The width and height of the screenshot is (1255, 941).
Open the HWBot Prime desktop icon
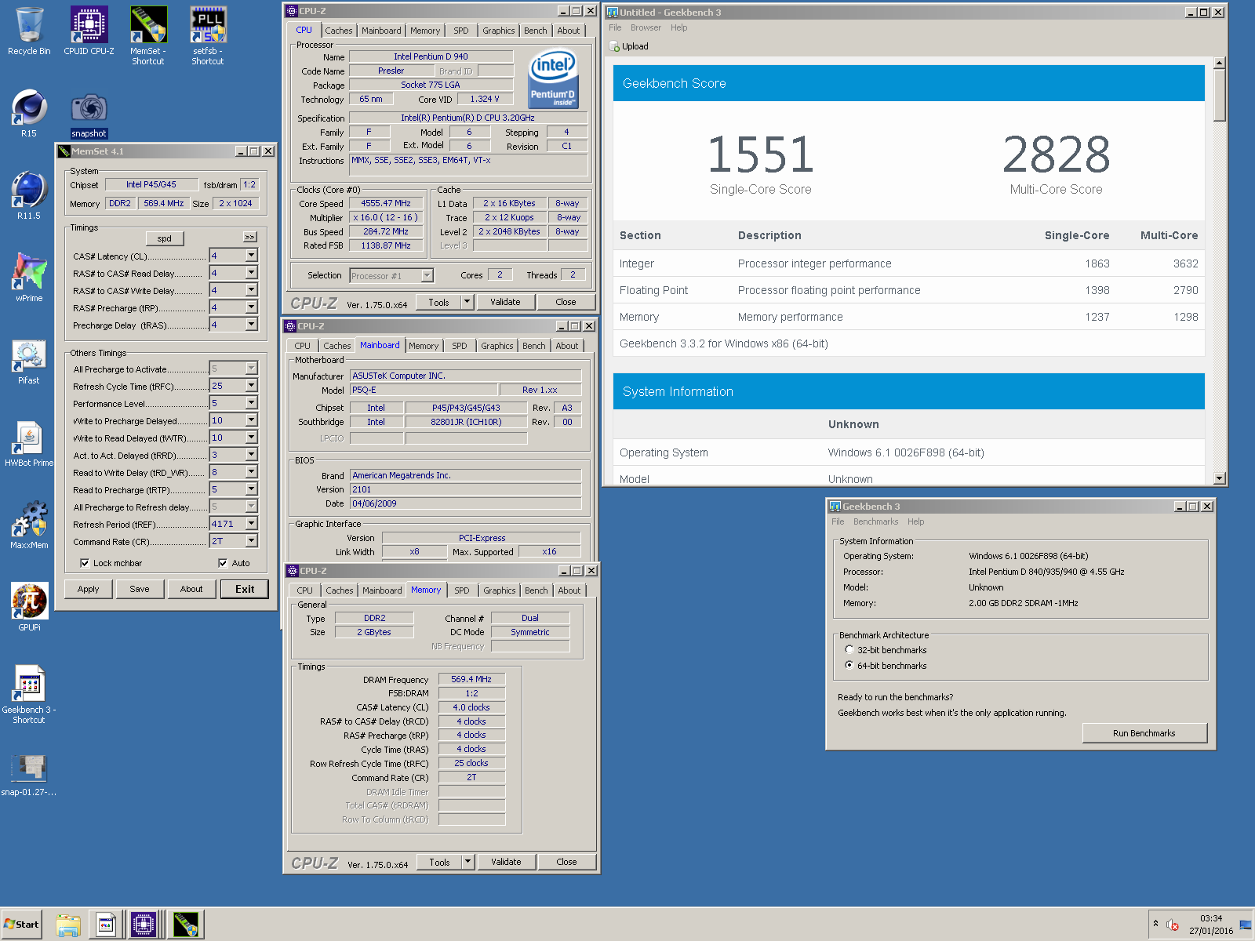tap(29, 444)
